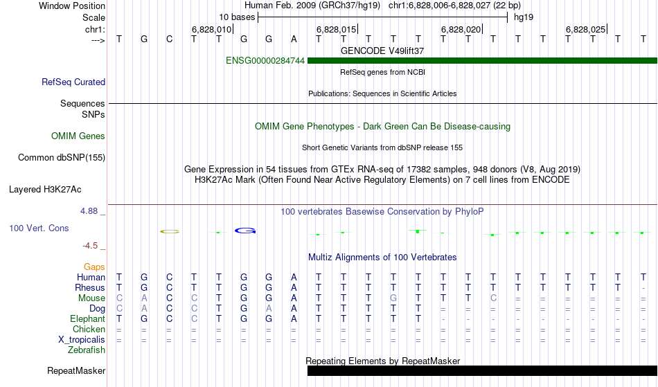This screenshot has width=658, height=387.
Task: Click the Common dbSNP(155) track label
Action: 62,158
